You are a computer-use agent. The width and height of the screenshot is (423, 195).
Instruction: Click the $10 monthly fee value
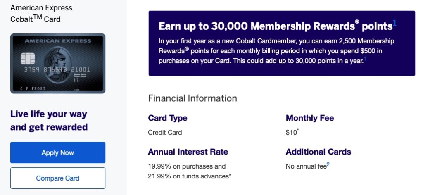click(x=292, y=133)
